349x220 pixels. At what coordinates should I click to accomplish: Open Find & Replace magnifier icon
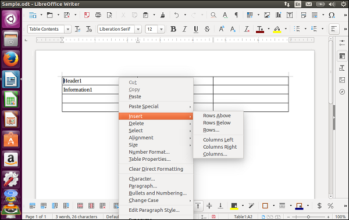(x=213, y=15)
